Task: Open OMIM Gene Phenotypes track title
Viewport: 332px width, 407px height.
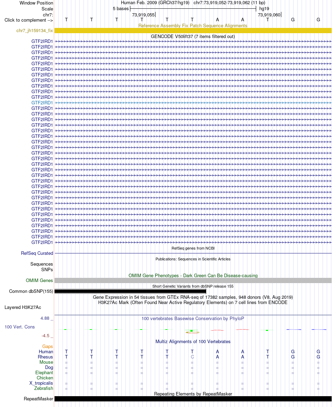Action: [193, 275]
